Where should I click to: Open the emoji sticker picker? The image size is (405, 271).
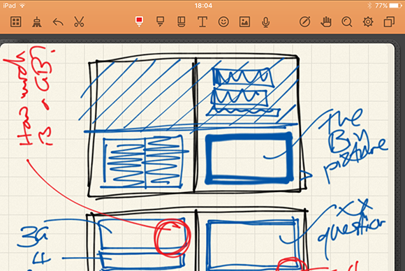coord(223,22)
